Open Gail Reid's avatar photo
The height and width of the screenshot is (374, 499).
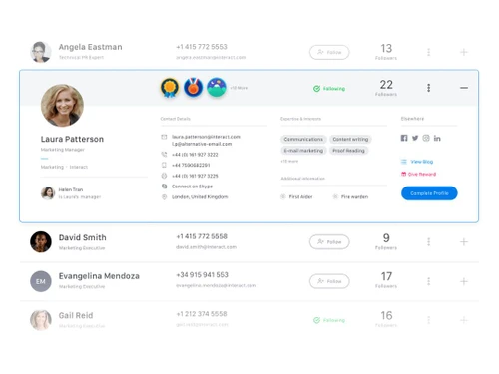pos(41,320)
